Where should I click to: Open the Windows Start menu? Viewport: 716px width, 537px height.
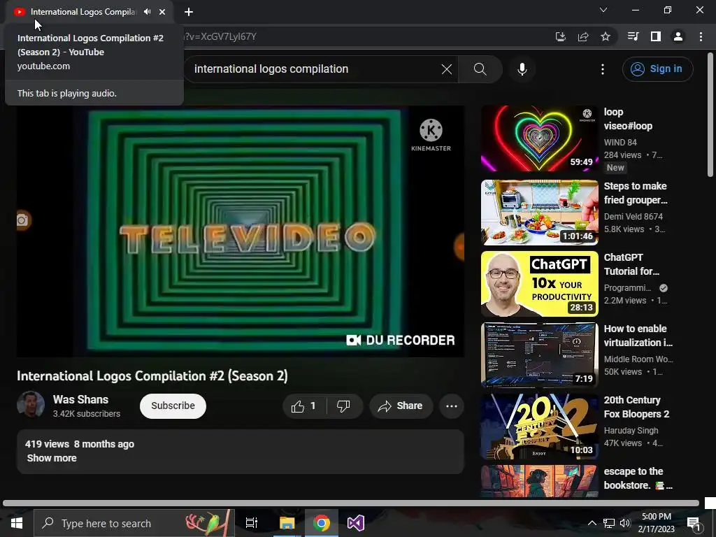(x=17, y=523)
